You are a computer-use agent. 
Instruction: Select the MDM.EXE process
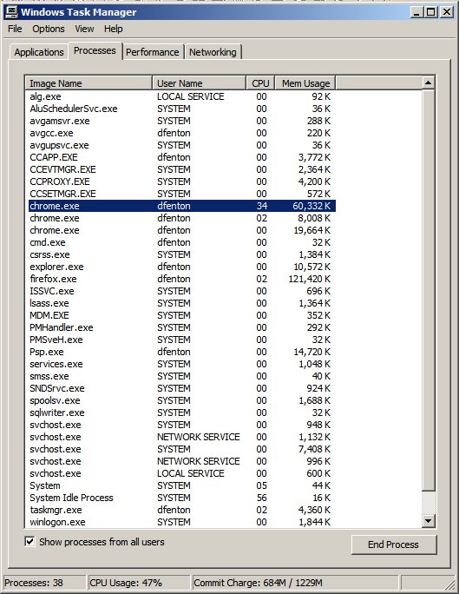click(x=182, y=315)
